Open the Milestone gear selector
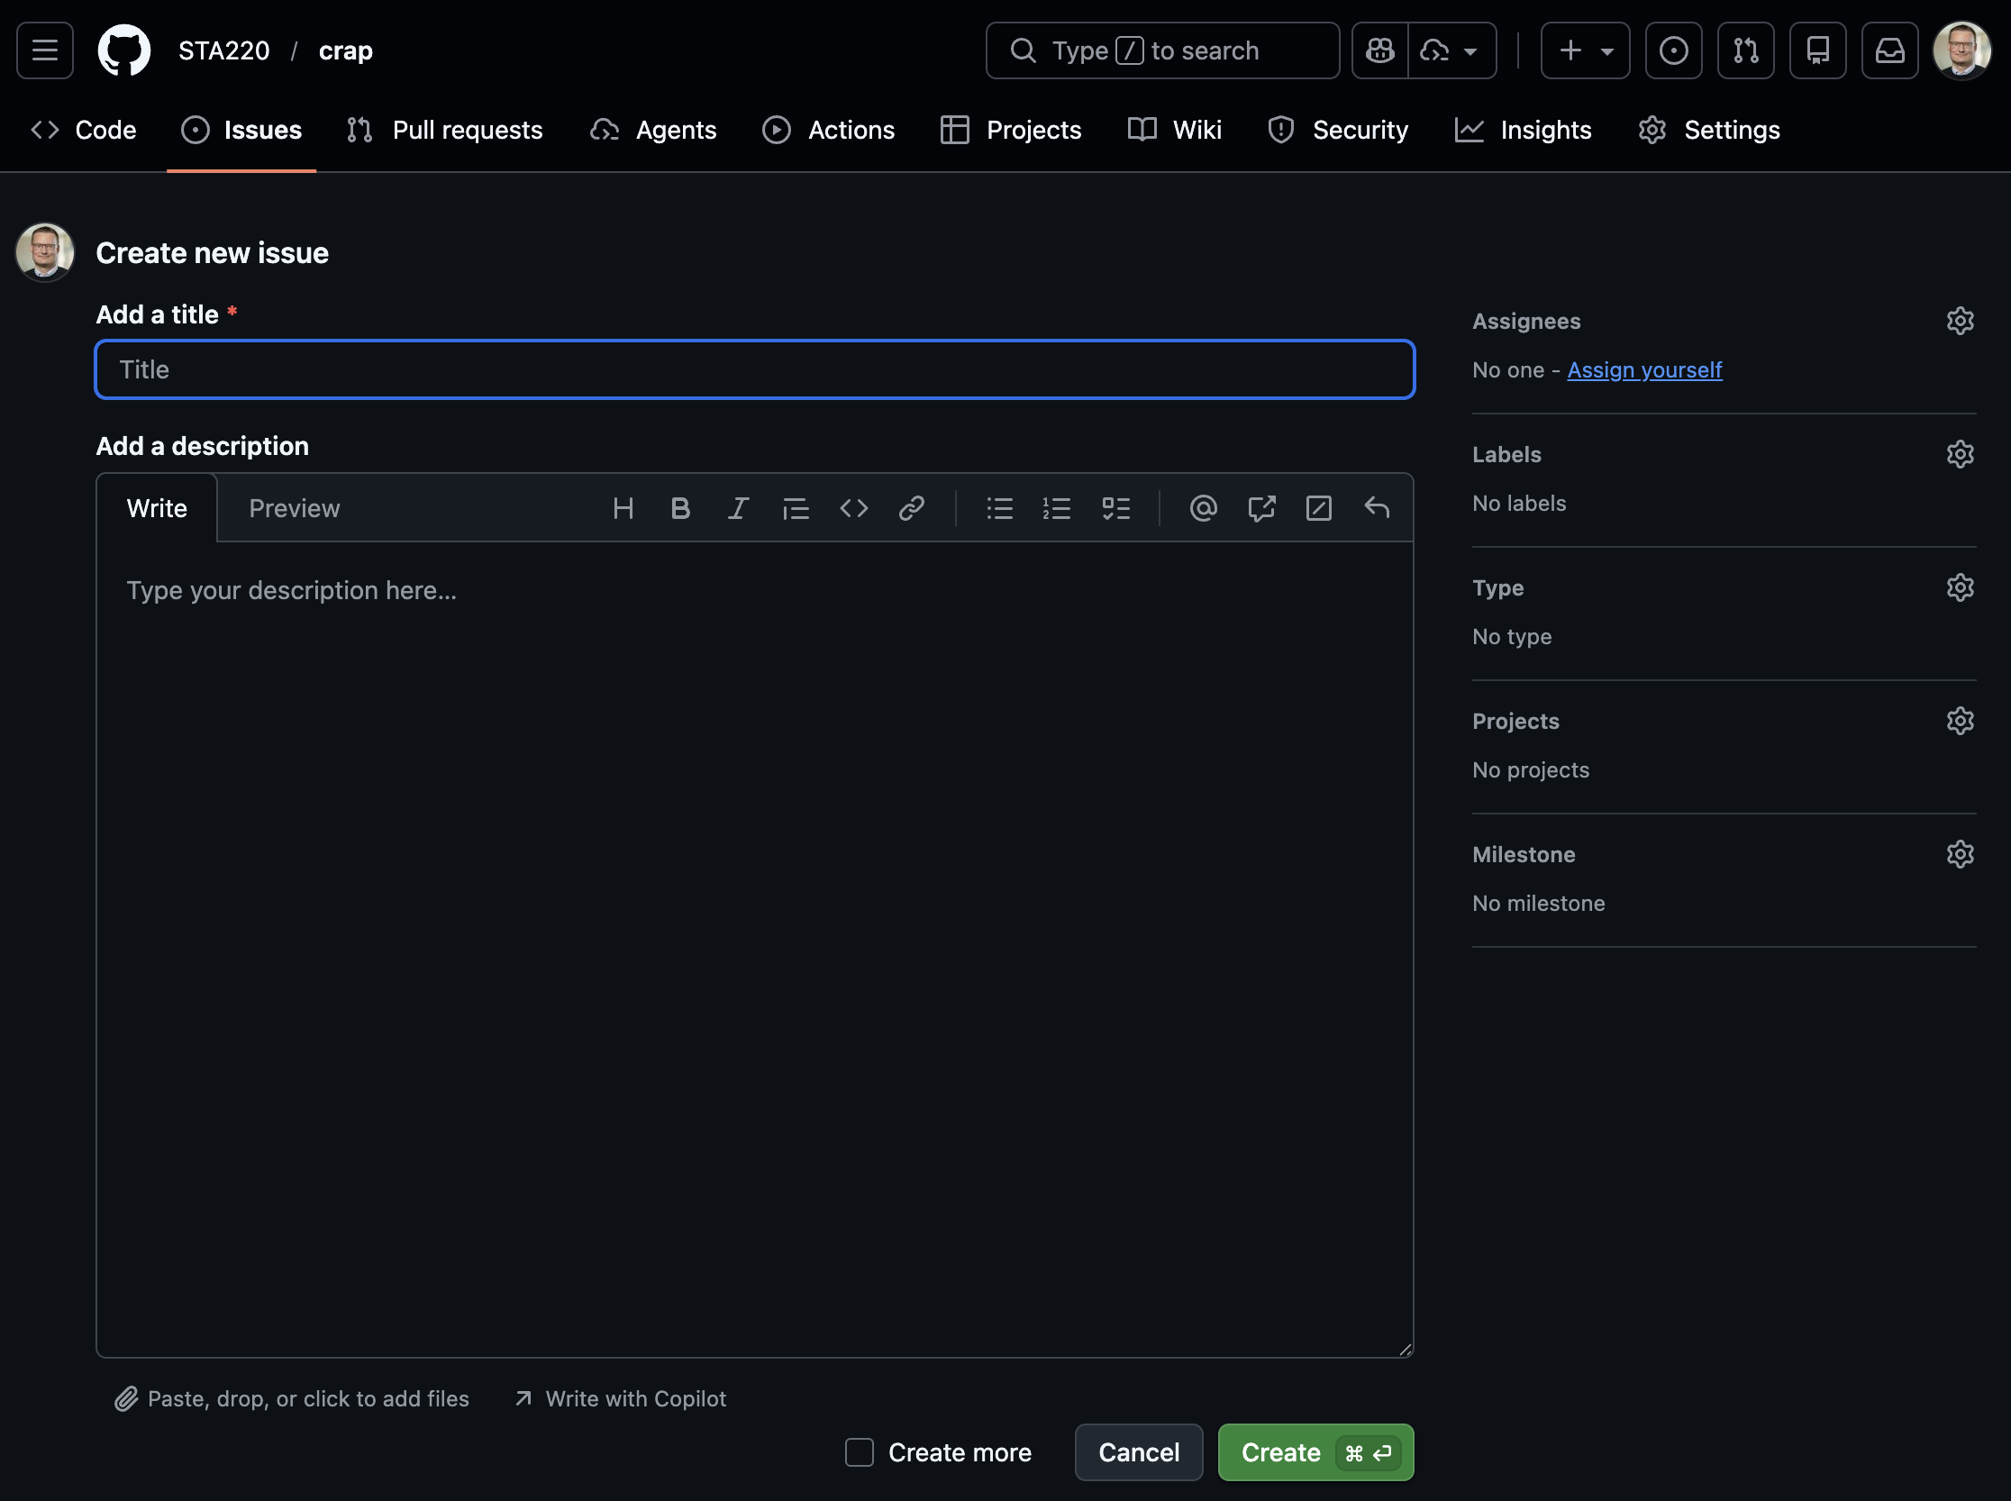The image size is (2011, 1501). [x=1960, y=854]
